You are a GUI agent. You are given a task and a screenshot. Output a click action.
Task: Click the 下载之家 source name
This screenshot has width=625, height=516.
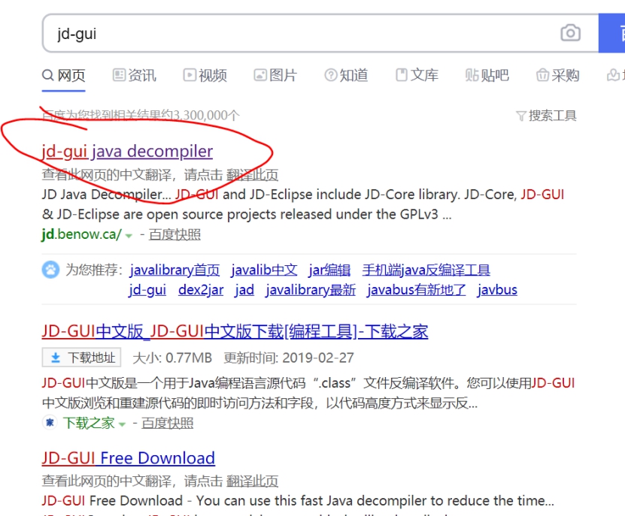(x=89, y=423)
